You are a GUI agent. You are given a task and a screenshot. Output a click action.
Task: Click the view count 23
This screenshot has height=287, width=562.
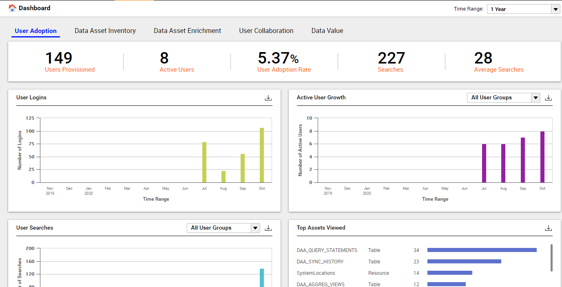416,262
